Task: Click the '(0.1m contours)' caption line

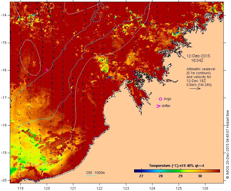Action: tap(198, 73)
